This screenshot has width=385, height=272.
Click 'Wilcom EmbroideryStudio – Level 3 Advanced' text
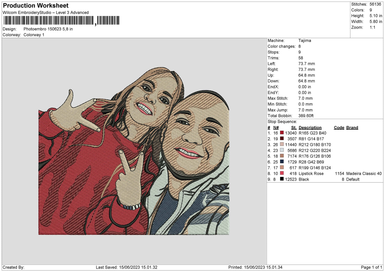click(x=46, y=13)
